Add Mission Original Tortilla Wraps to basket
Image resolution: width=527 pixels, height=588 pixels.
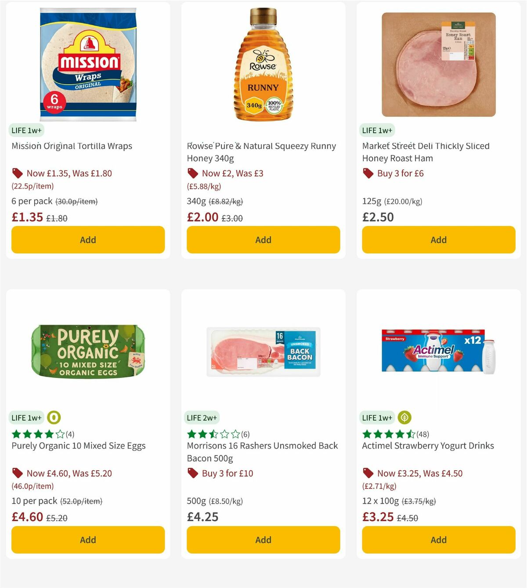88,240
